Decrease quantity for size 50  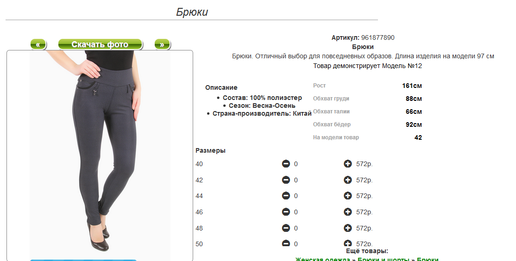(x=286, y=243)
